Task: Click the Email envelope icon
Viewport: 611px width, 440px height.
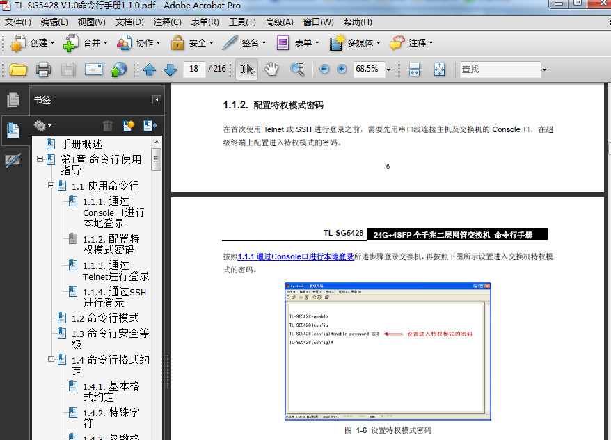Action: (x=93, y=70)
